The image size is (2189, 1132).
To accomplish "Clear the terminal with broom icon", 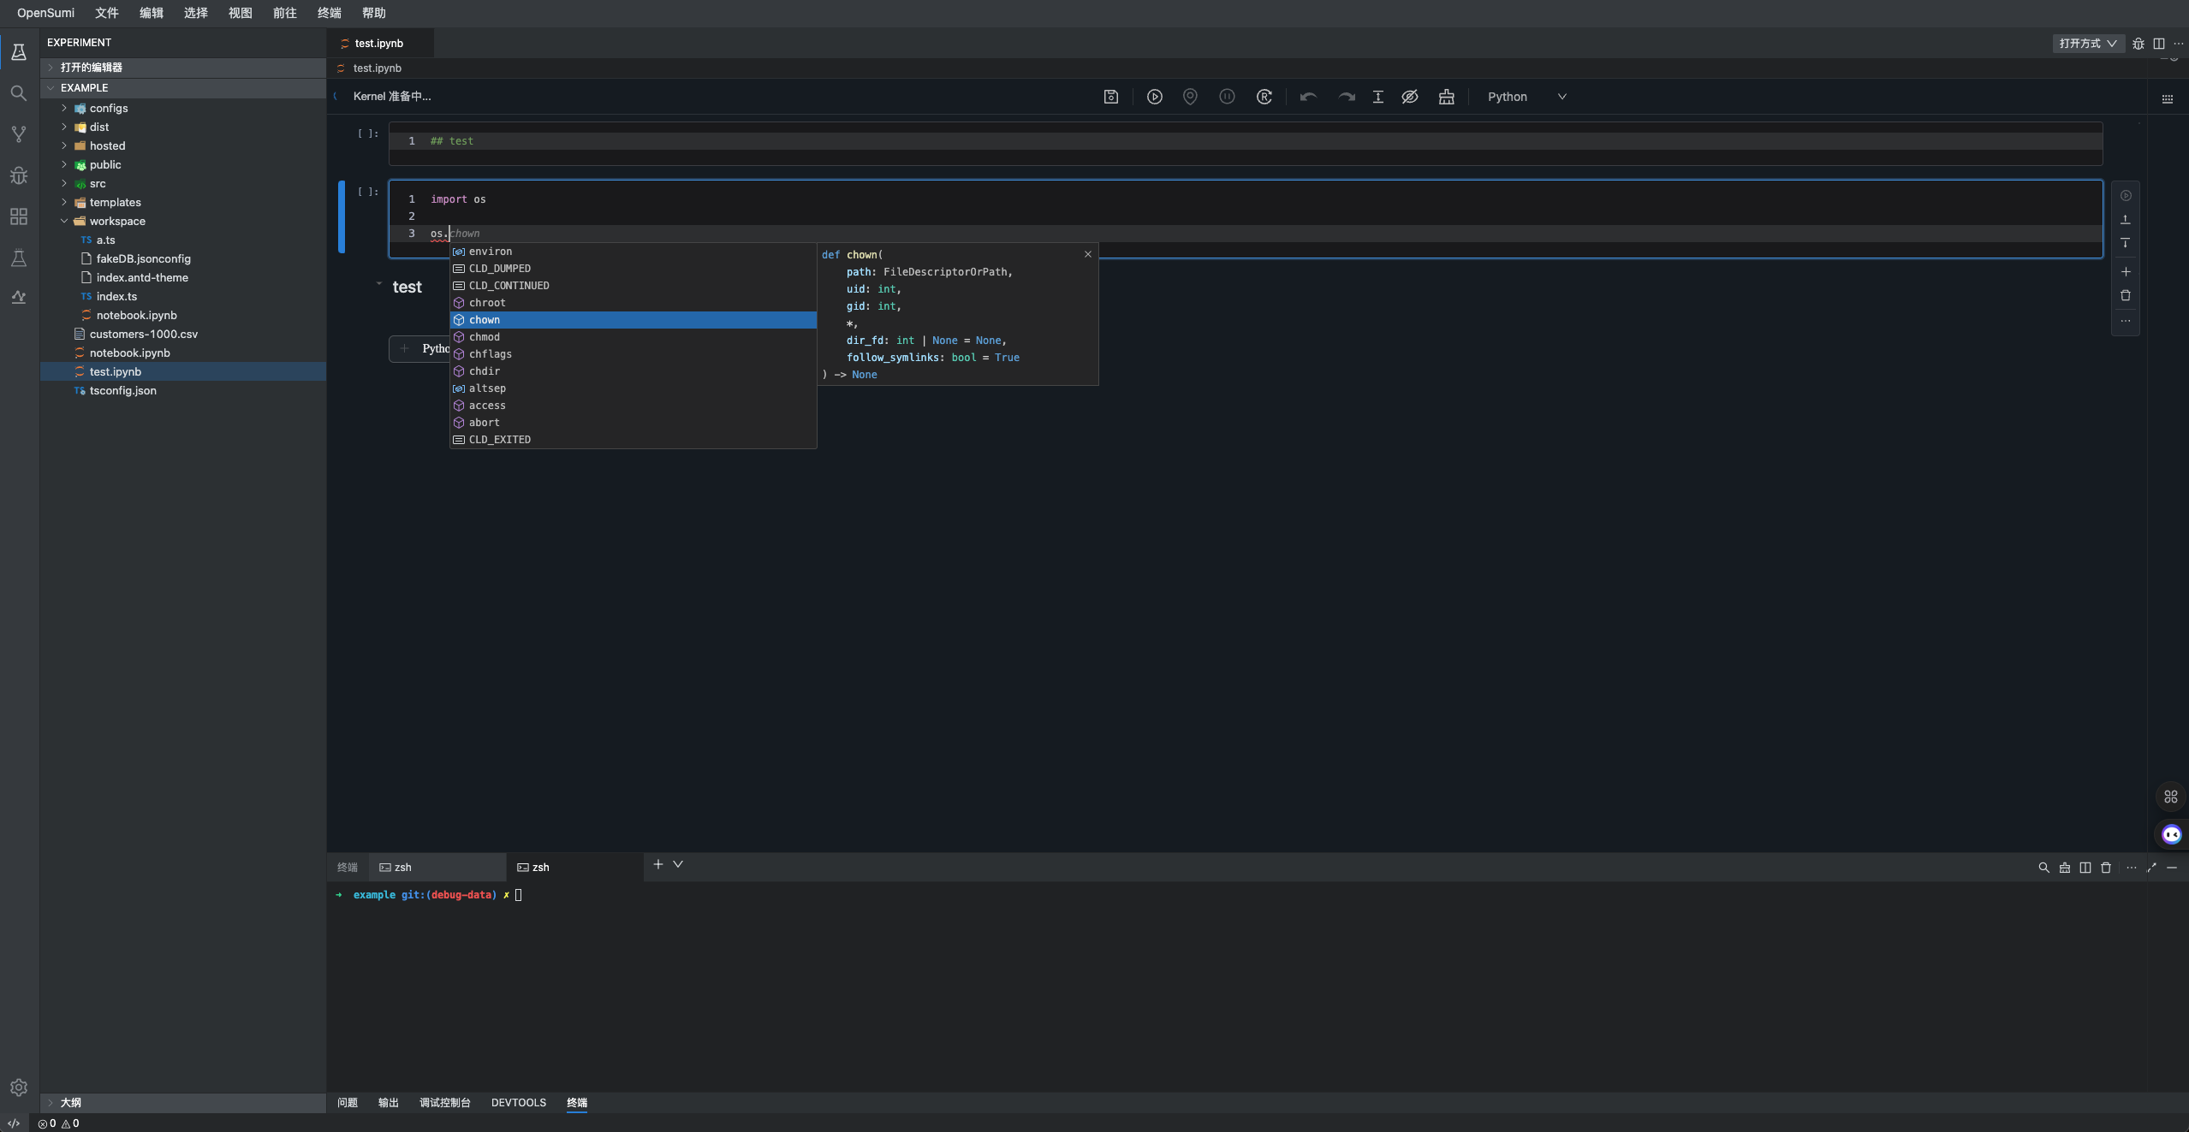I will point(2065,868).
